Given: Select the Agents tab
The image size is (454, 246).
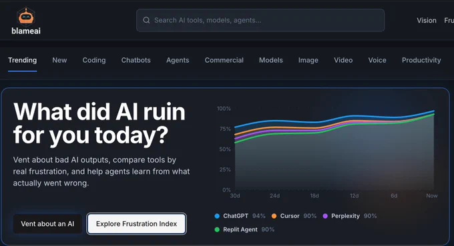Looking at the screenshot, I should [x=178, y=60].
